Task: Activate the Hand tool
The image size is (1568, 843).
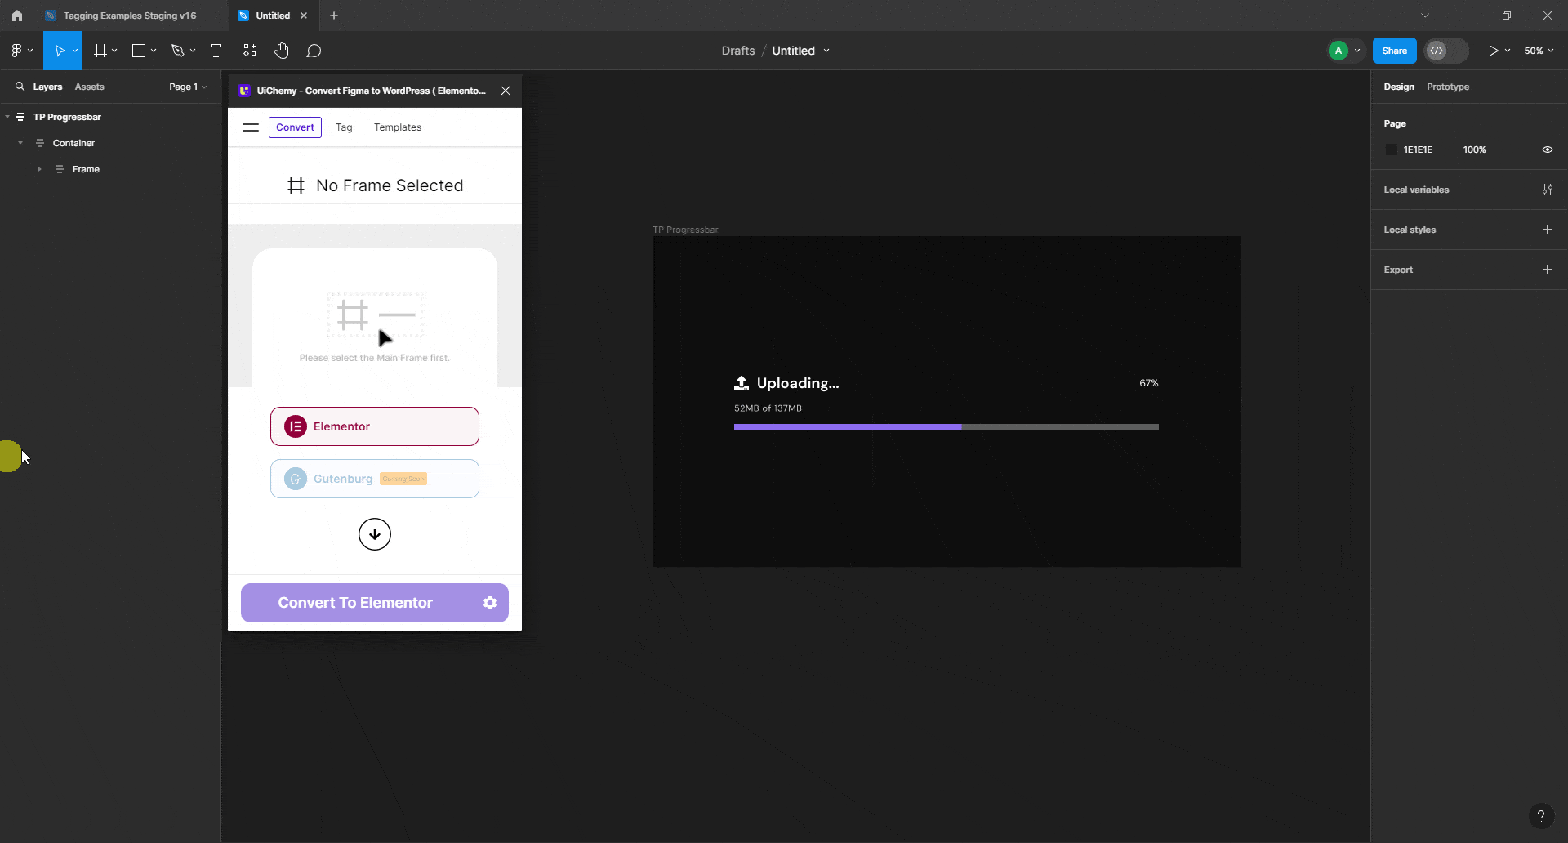Action: (x=282, y=50)
